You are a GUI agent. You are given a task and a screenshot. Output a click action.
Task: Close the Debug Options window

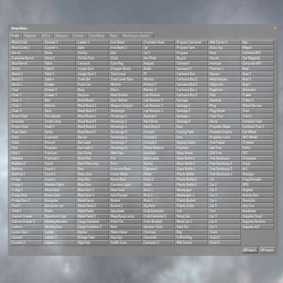[x=275, y=28]
